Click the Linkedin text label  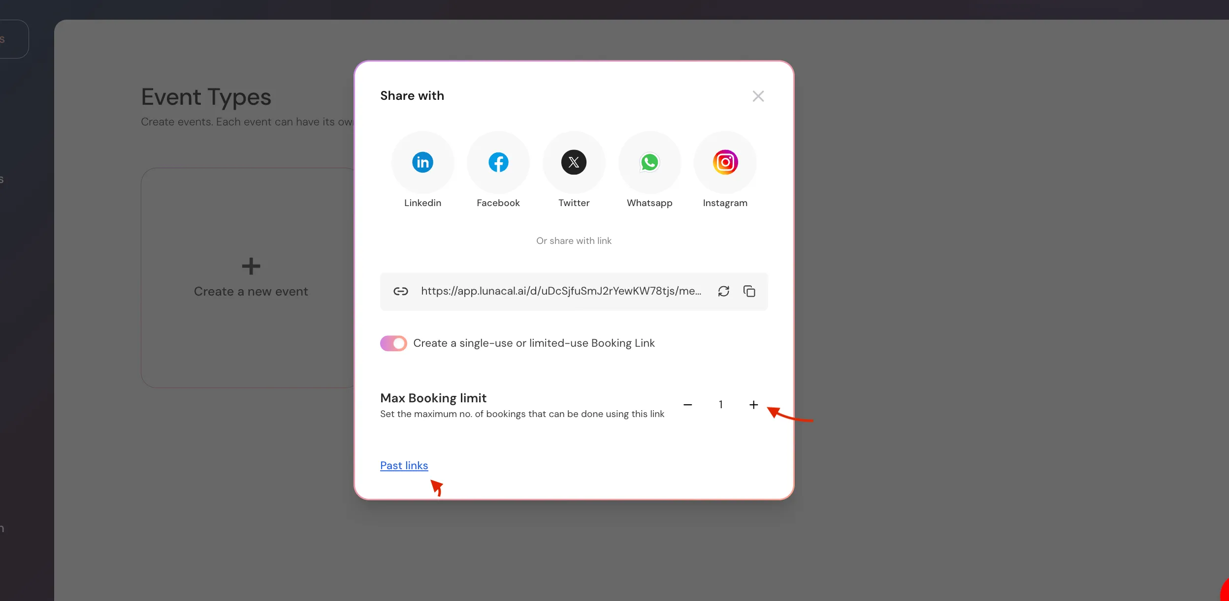[422, 203]
